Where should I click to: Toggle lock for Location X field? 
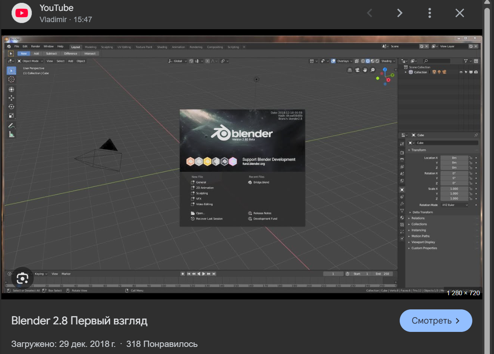(x=471, y=158)
